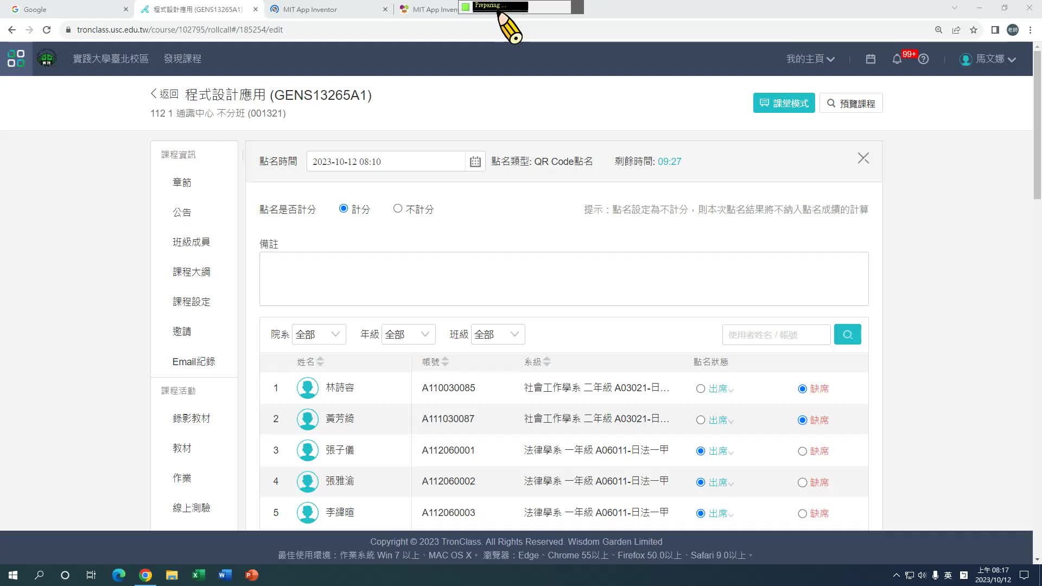
Task: Mark 張雅渝 as 缺席
Action: pos(802,482)
